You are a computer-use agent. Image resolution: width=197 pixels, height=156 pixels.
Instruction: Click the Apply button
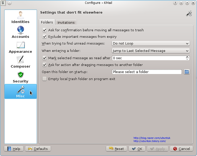tap(158, 149)
